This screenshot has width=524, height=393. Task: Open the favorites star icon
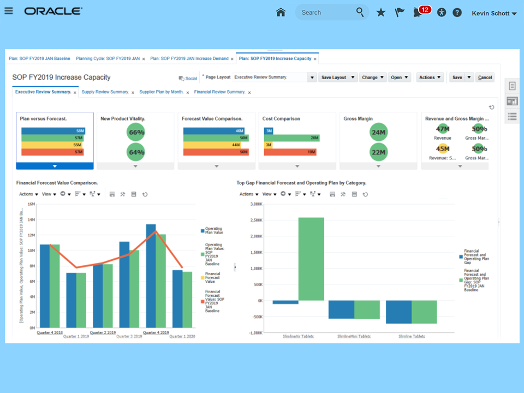[x=380, y=13]
